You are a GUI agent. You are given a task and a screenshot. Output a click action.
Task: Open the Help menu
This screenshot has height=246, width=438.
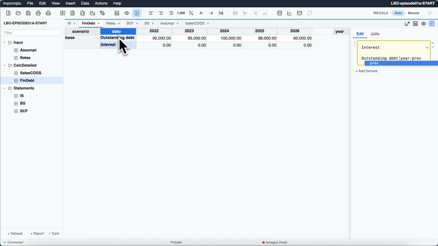point(117,3)
